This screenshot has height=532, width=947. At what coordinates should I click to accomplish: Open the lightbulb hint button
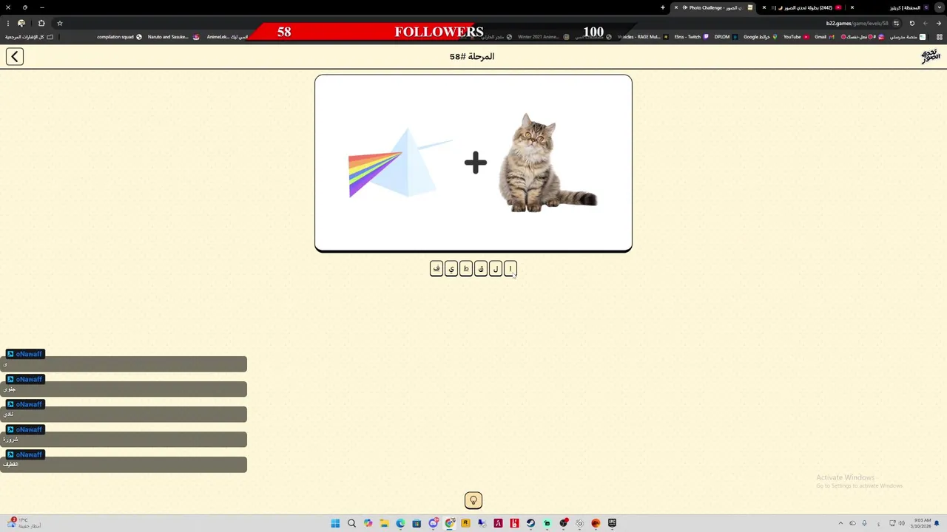473,500
